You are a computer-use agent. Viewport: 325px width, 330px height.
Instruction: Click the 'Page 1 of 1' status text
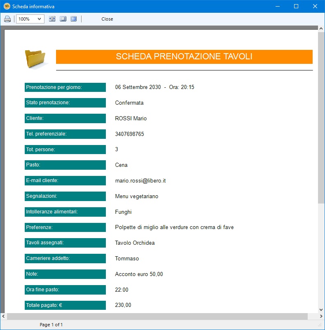click(51, 325)
